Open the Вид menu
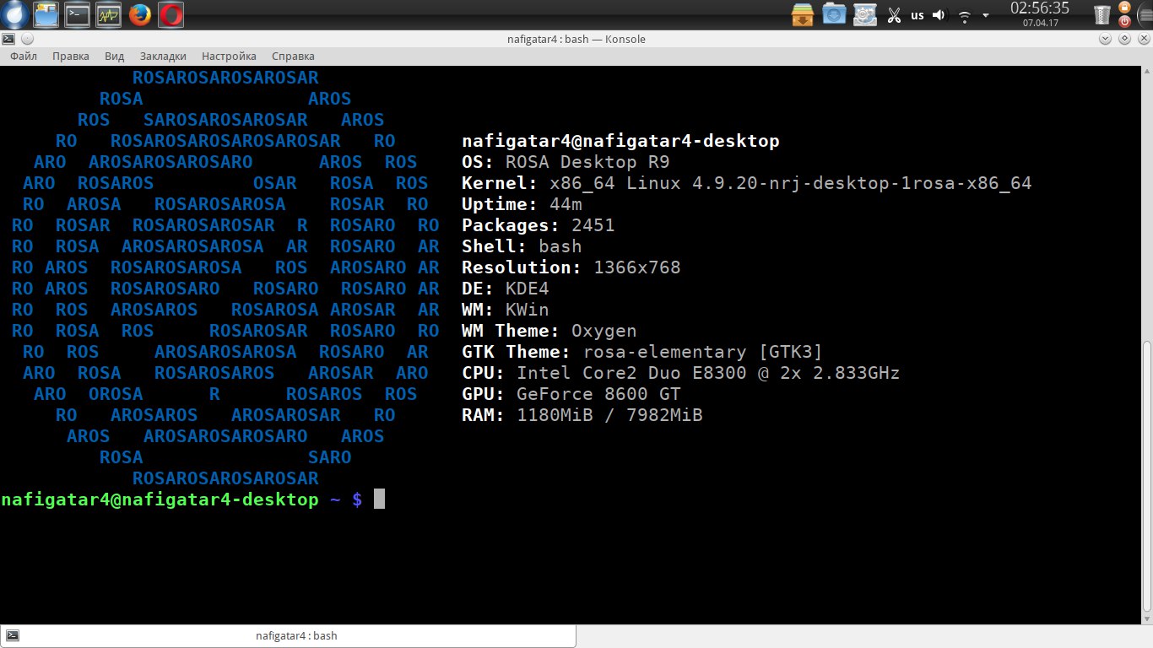The height and width of the screenshot is (648, 1153). tap(115, 57)
